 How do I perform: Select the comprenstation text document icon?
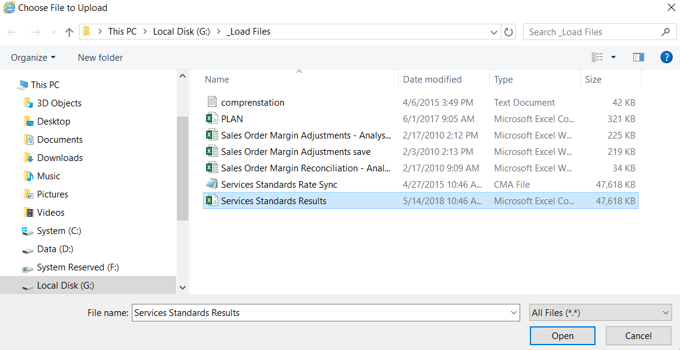click(x=211, y=103)
